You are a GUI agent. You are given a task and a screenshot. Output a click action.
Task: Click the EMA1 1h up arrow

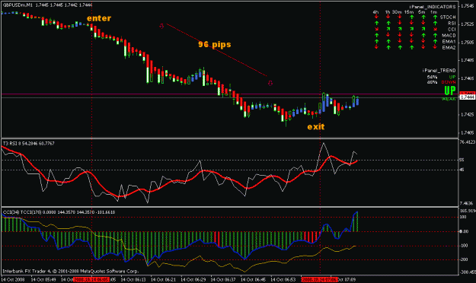[388, 41]
